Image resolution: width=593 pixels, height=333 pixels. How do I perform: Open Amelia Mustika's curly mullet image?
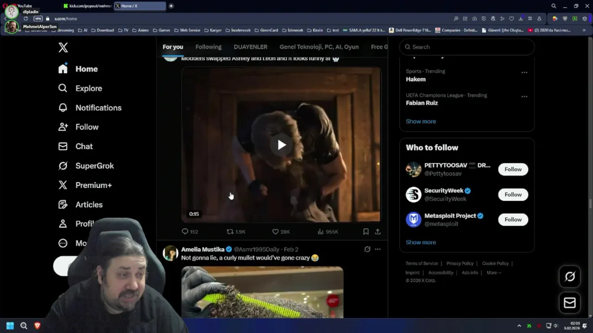tap(262, 292)
